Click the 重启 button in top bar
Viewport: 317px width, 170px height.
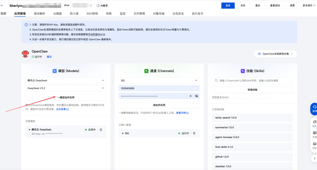click(258, 6)
